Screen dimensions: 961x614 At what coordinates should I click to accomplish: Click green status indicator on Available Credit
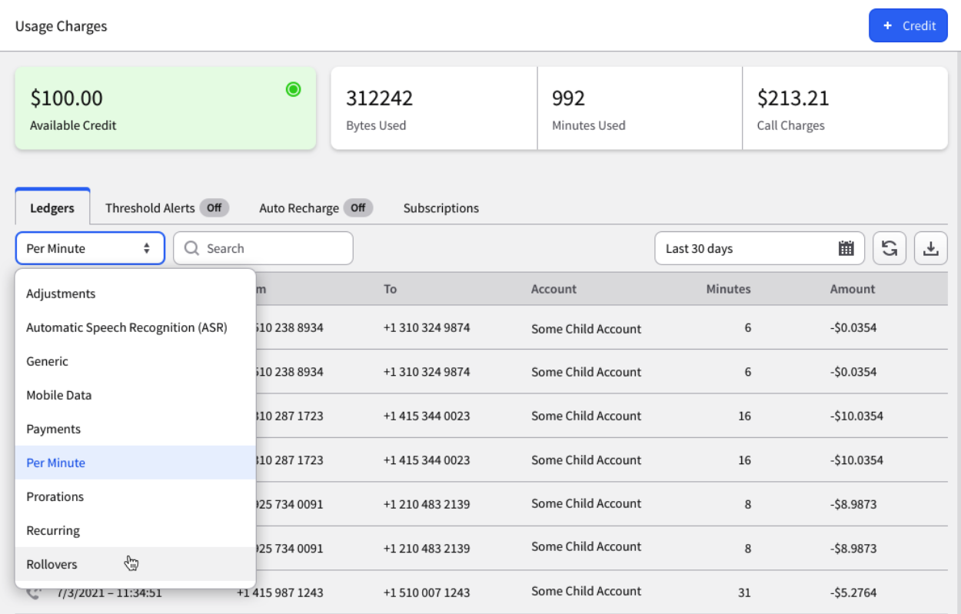coord(293,90)
